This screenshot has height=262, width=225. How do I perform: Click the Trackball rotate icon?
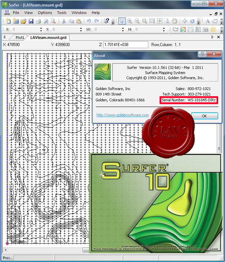(193, 21)
